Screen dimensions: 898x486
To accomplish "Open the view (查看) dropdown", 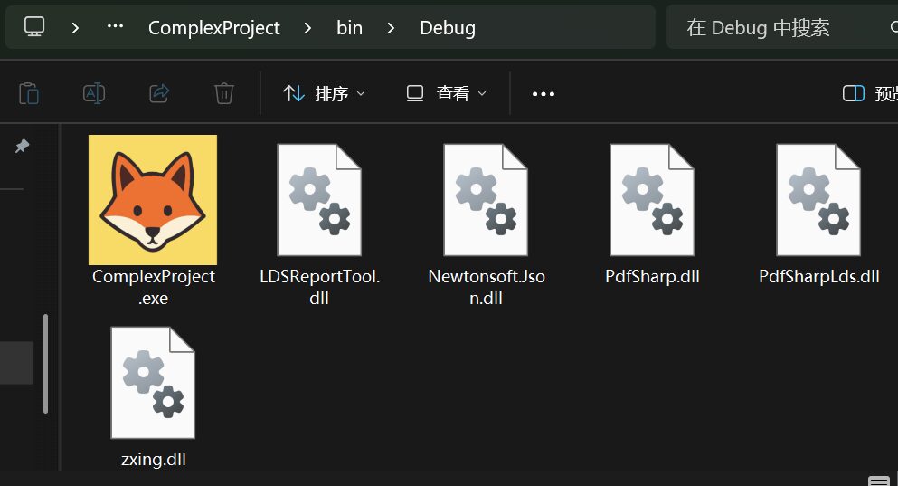I will pos(447,93).
